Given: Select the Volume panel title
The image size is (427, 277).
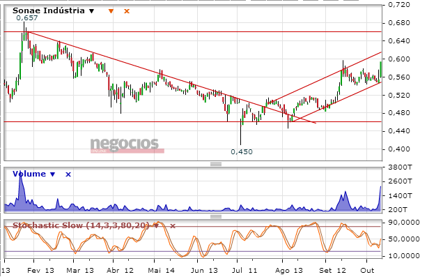Looking at the screenshot, I should tap(29, 174).
